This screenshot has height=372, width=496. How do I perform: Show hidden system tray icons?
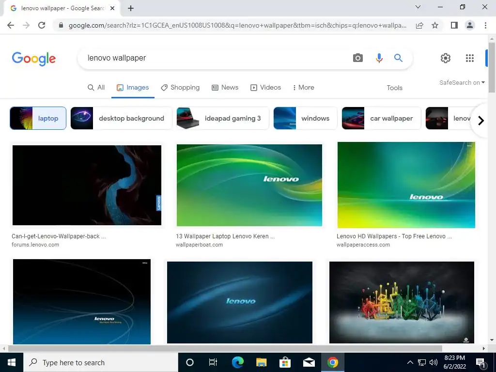[x=410, y=362]
